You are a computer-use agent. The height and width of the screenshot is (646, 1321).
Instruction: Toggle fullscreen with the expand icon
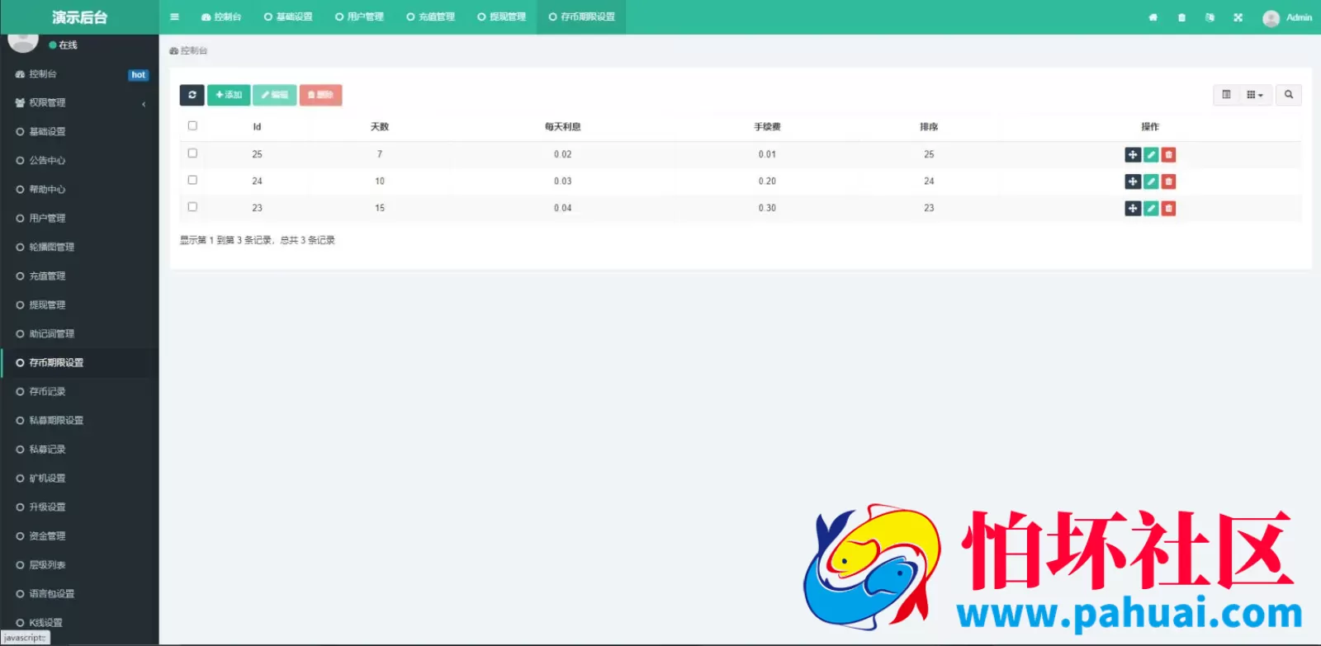pyautogui.click(x=1238, y=17)
